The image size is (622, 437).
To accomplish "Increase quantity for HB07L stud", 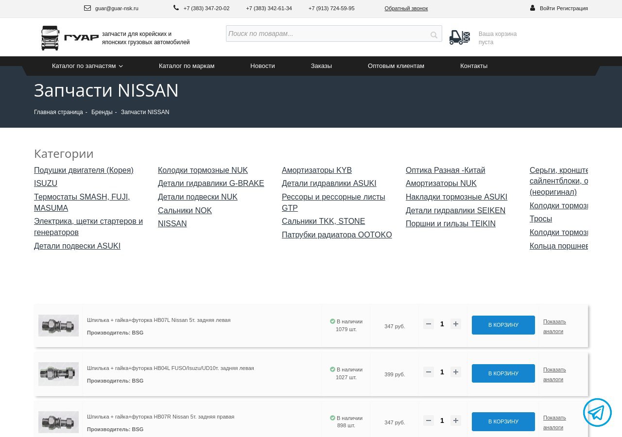I will (455, 324).
